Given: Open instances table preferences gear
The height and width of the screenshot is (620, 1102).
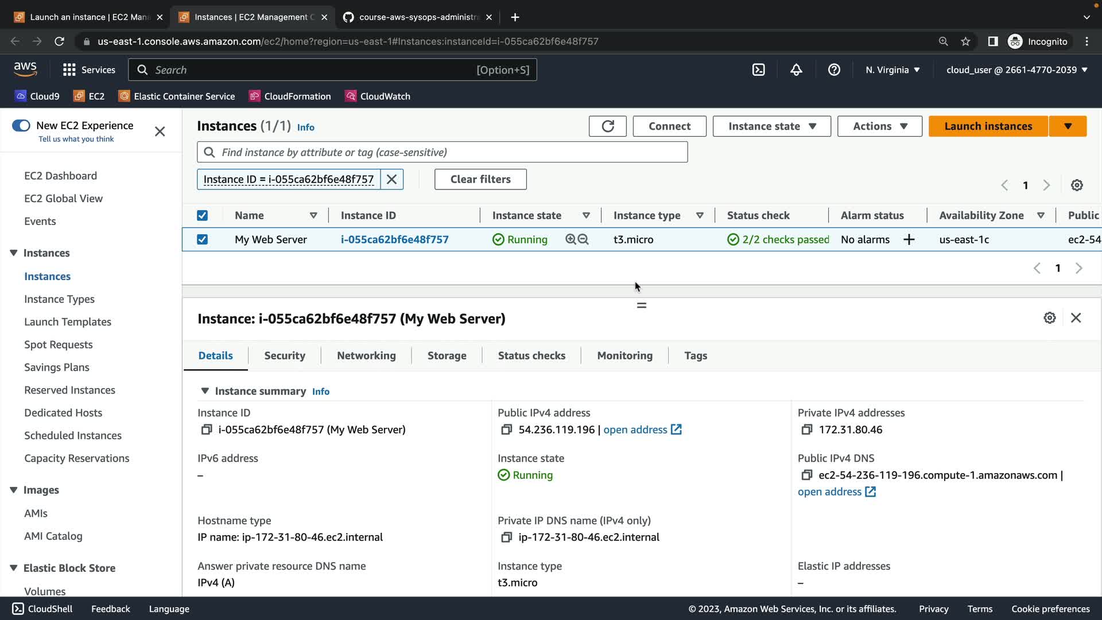Looking at the screenshot, I should click(x=1077, y=185).
